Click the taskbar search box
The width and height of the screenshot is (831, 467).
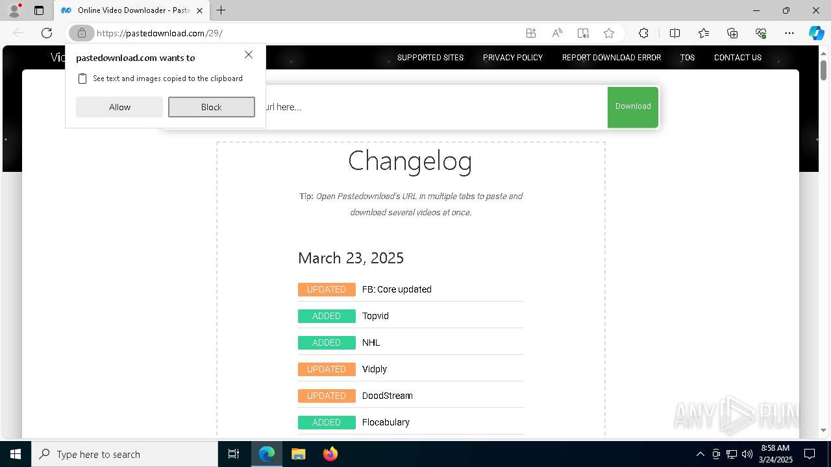pyautogui.click(x=125, y=454)
